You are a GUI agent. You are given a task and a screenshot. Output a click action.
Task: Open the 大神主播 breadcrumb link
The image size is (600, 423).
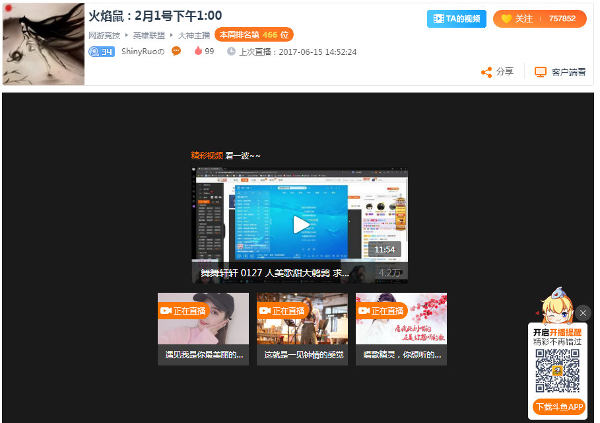click(x=191, y=34)
